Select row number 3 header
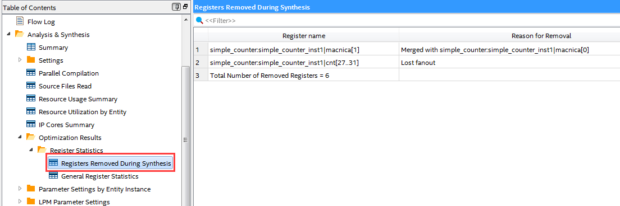 201,75
